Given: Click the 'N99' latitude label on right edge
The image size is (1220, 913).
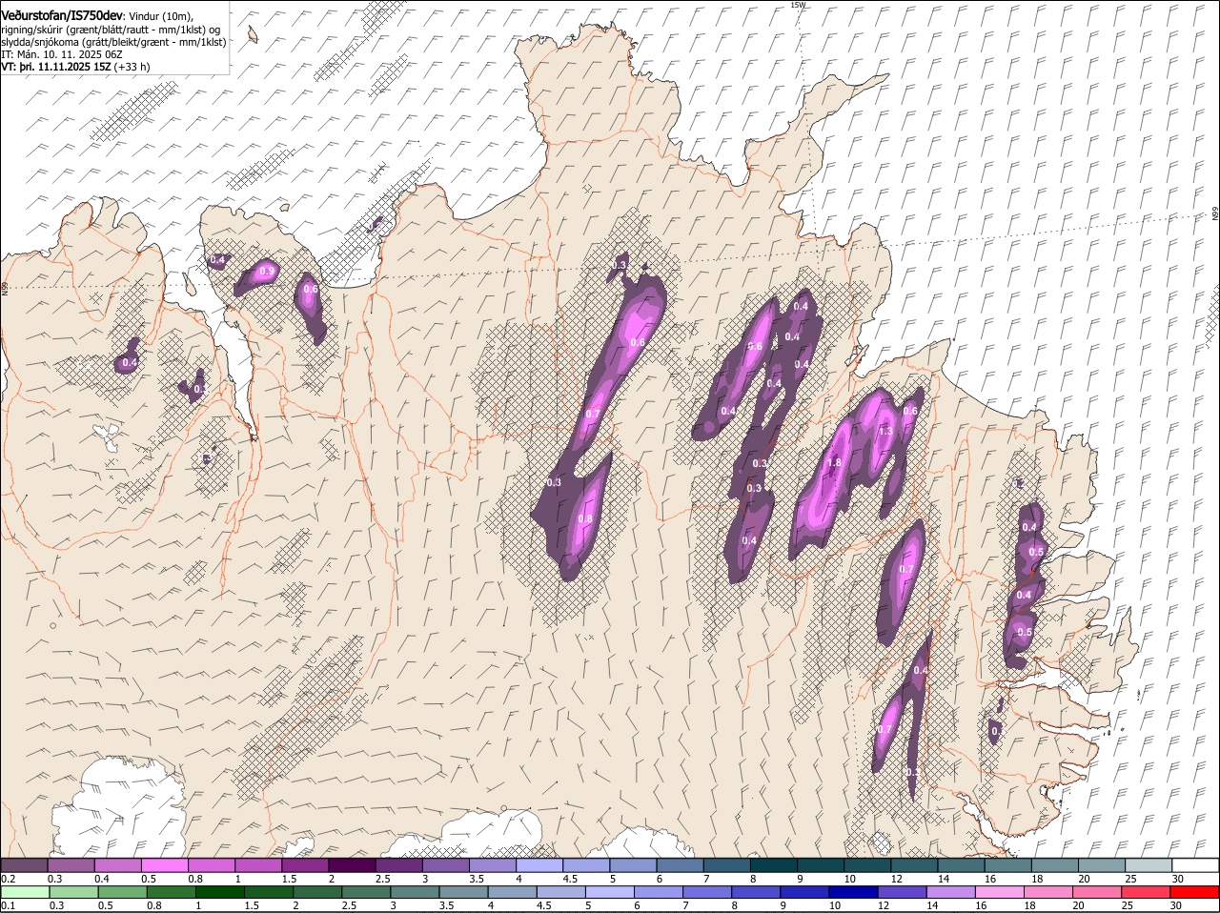Looking at the screenshot, I should [x=1215, y=214].
